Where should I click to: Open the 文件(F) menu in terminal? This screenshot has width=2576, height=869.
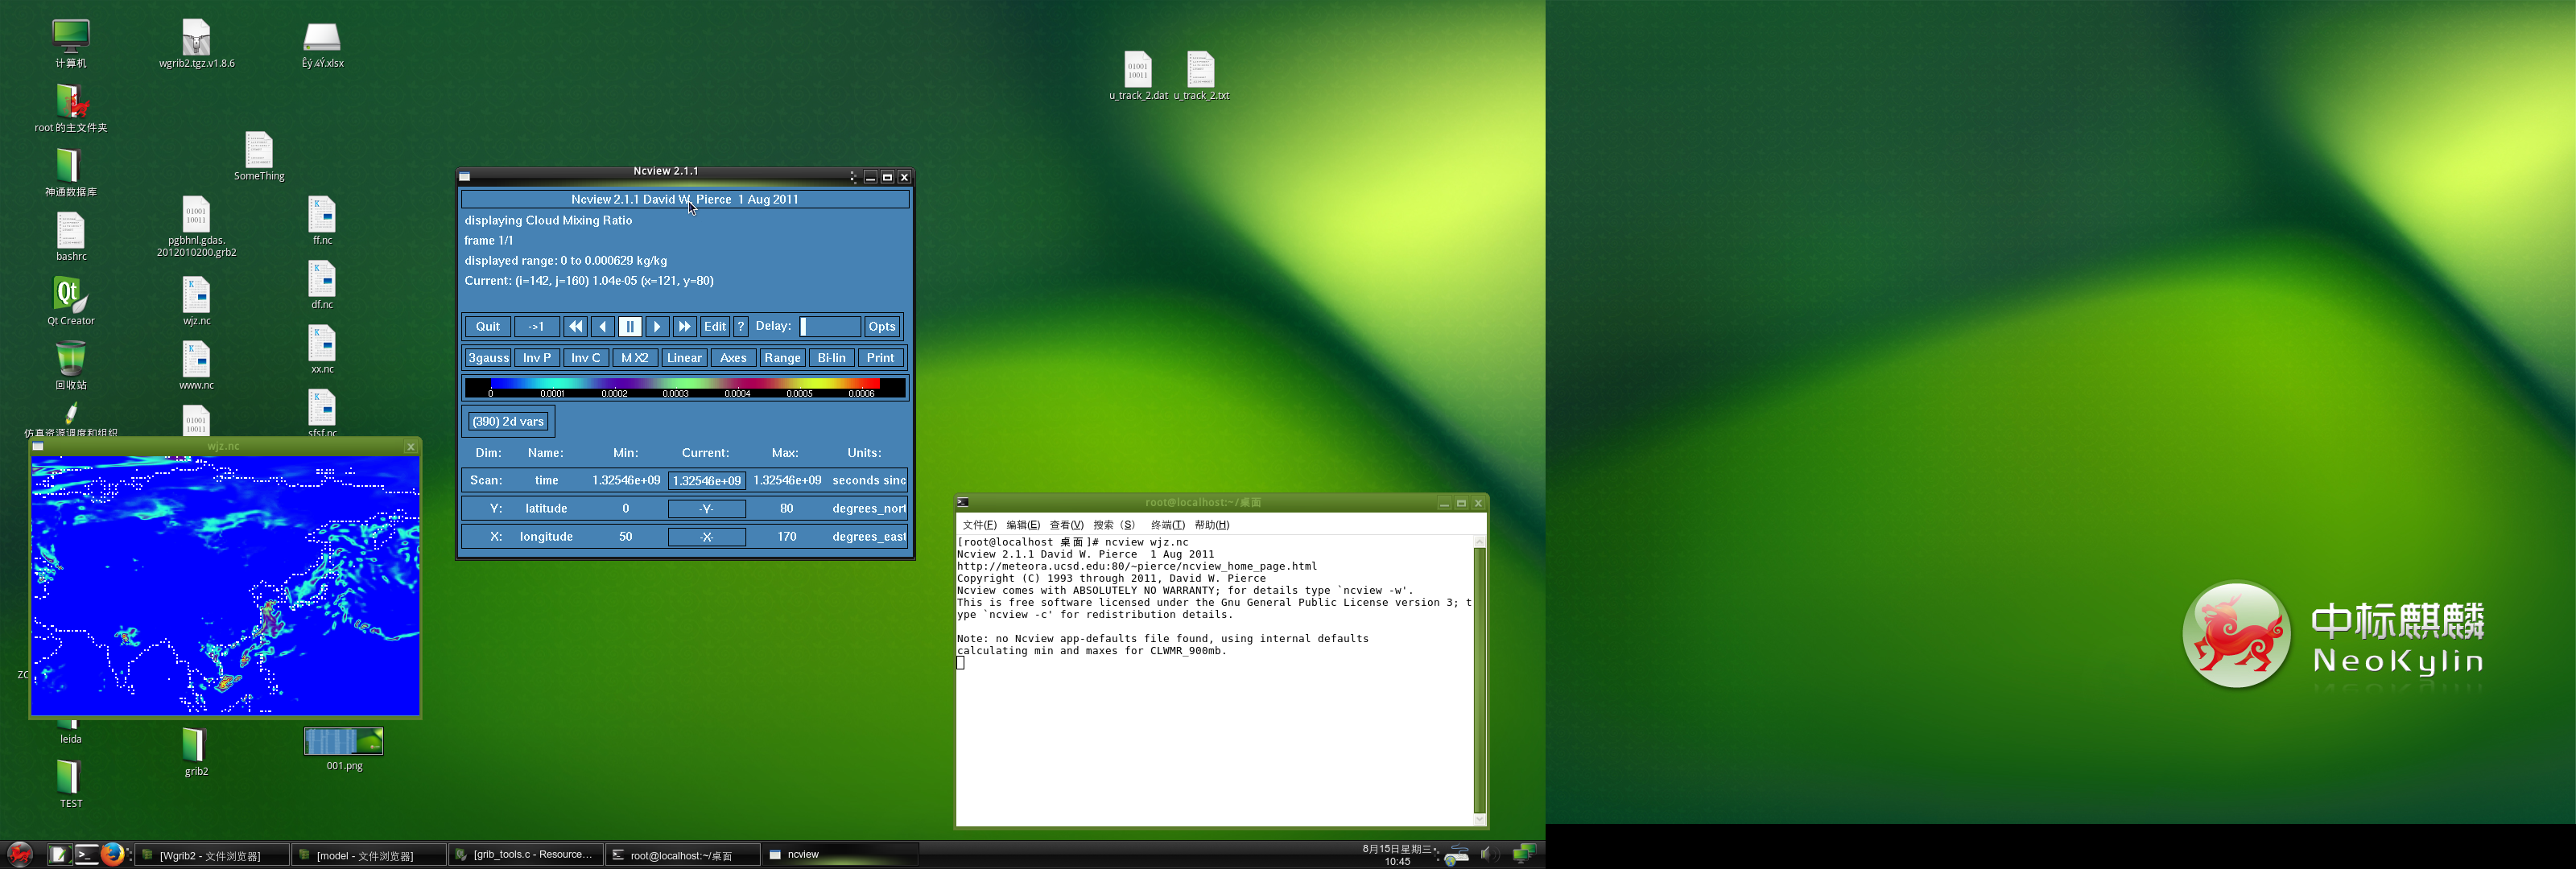[x=979, y=525]
